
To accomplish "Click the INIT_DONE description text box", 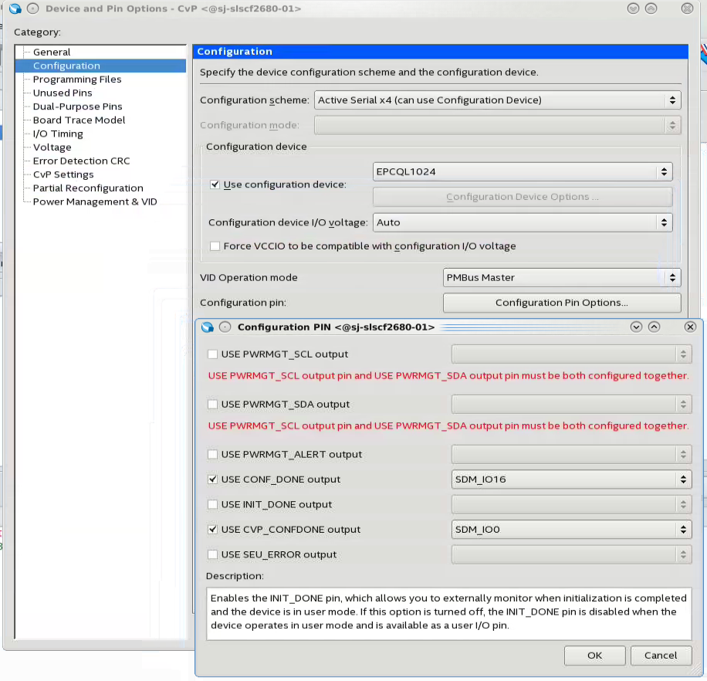I will coord(449,613).
